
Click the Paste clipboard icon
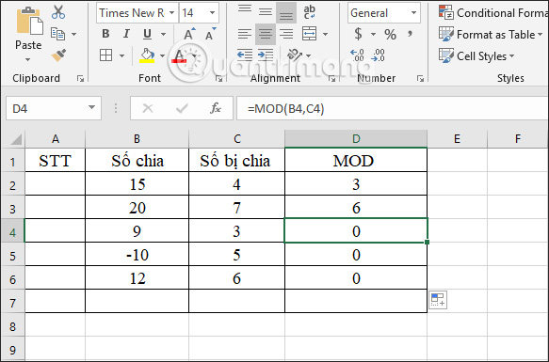point(30,22)
